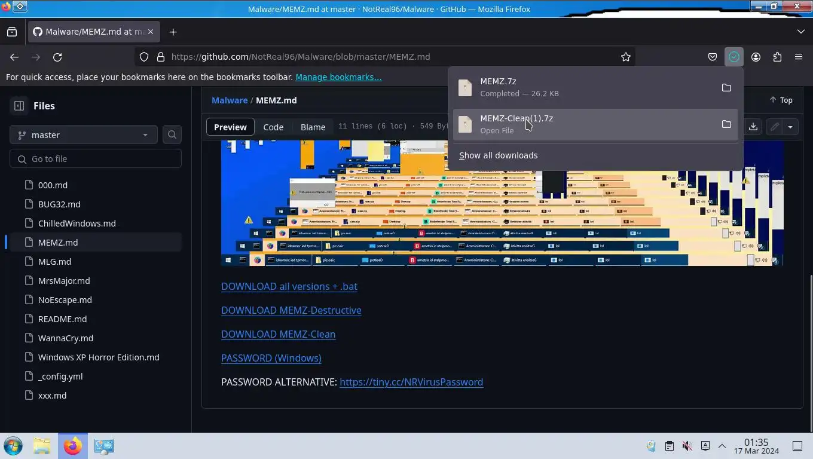This screenshot has width=813, height=459.
Task: Expand hidden tray icons chevron
Action: pyautogui.click(x=722, y=446)
